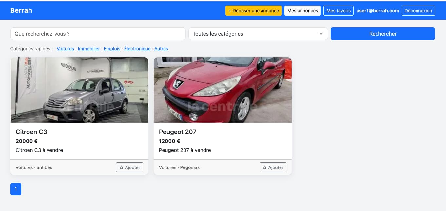Image resolution: width=446 pixels, height=211 pixels.
Task: Log out using the Déconnexion button
Action: point(418,11)
